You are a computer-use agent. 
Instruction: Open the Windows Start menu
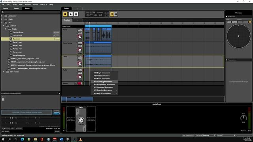coord(3,139)
